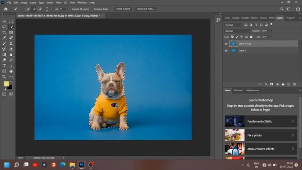Toggle pixel layer filter
302x170 pixels.
246,25
